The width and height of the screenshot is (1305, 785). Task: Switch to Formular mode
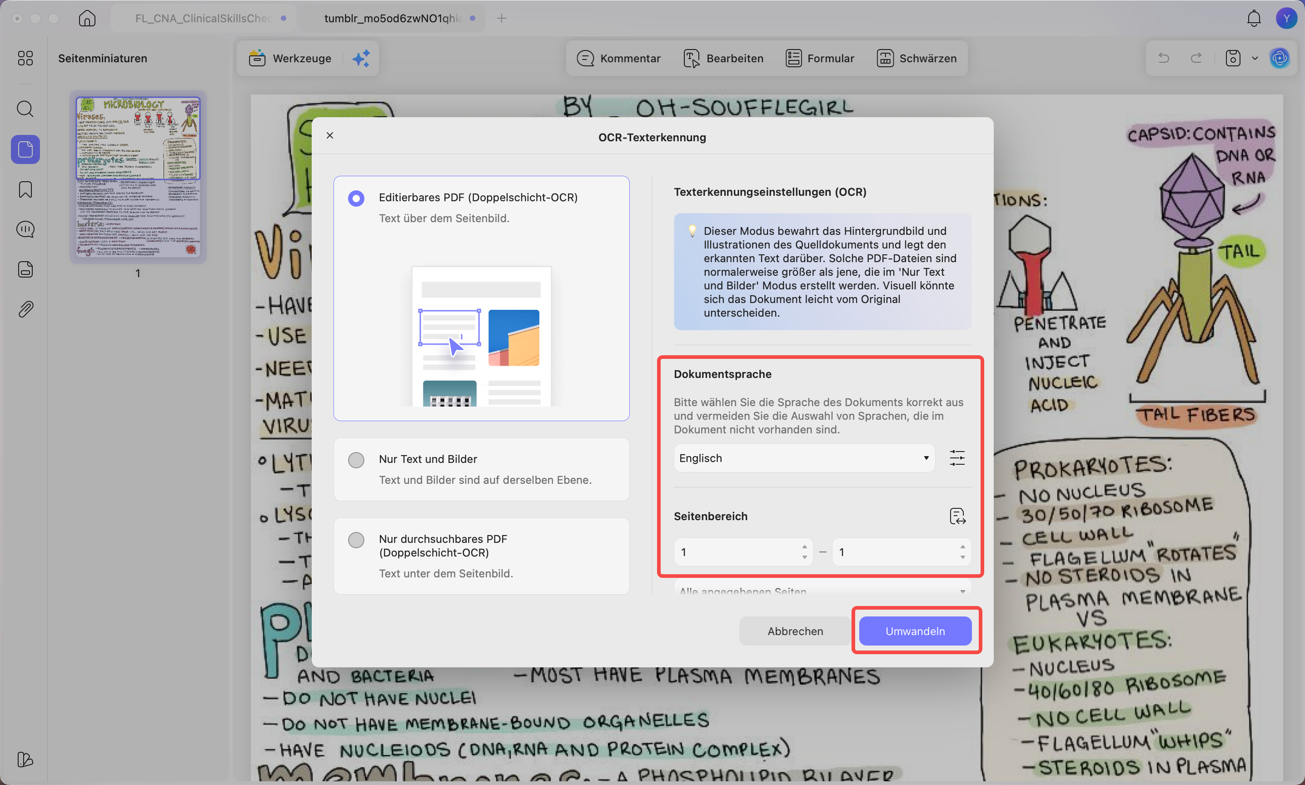pos(819,58)
